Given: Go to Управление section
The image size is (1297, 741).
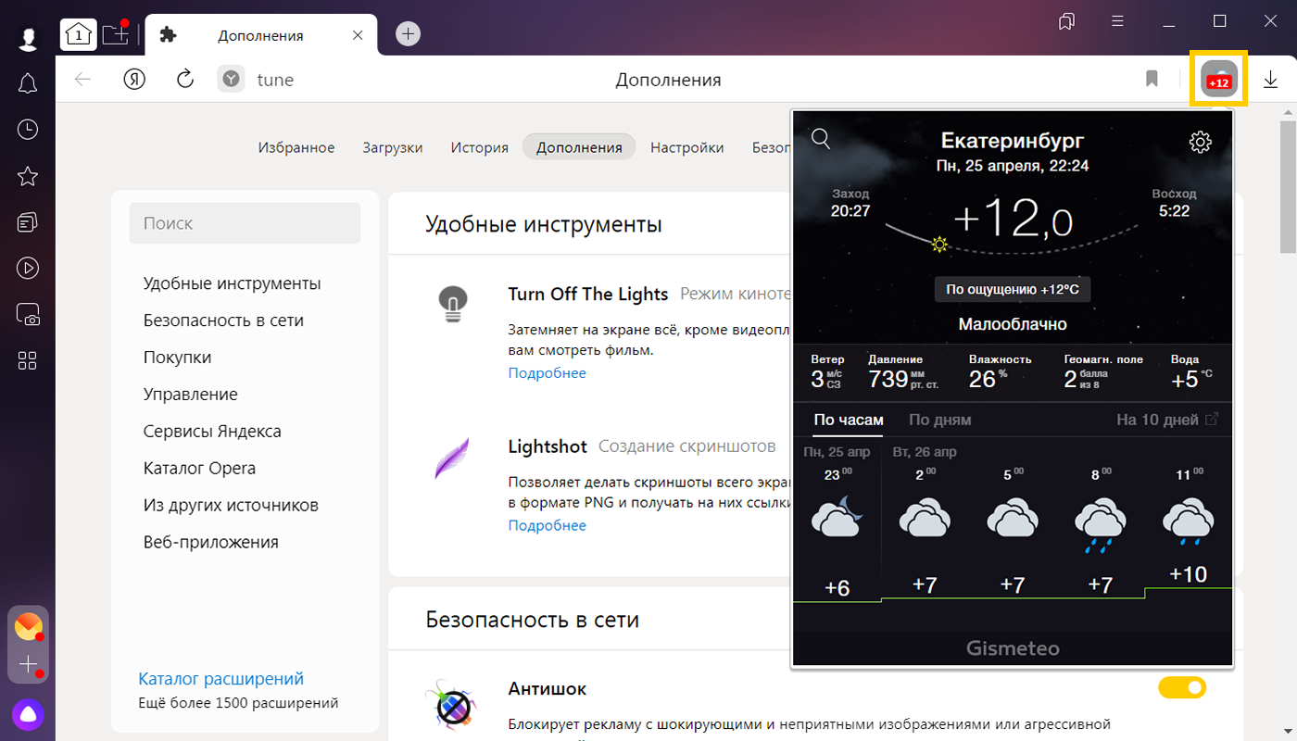Looking at the screenshot, I should (190, 395).
